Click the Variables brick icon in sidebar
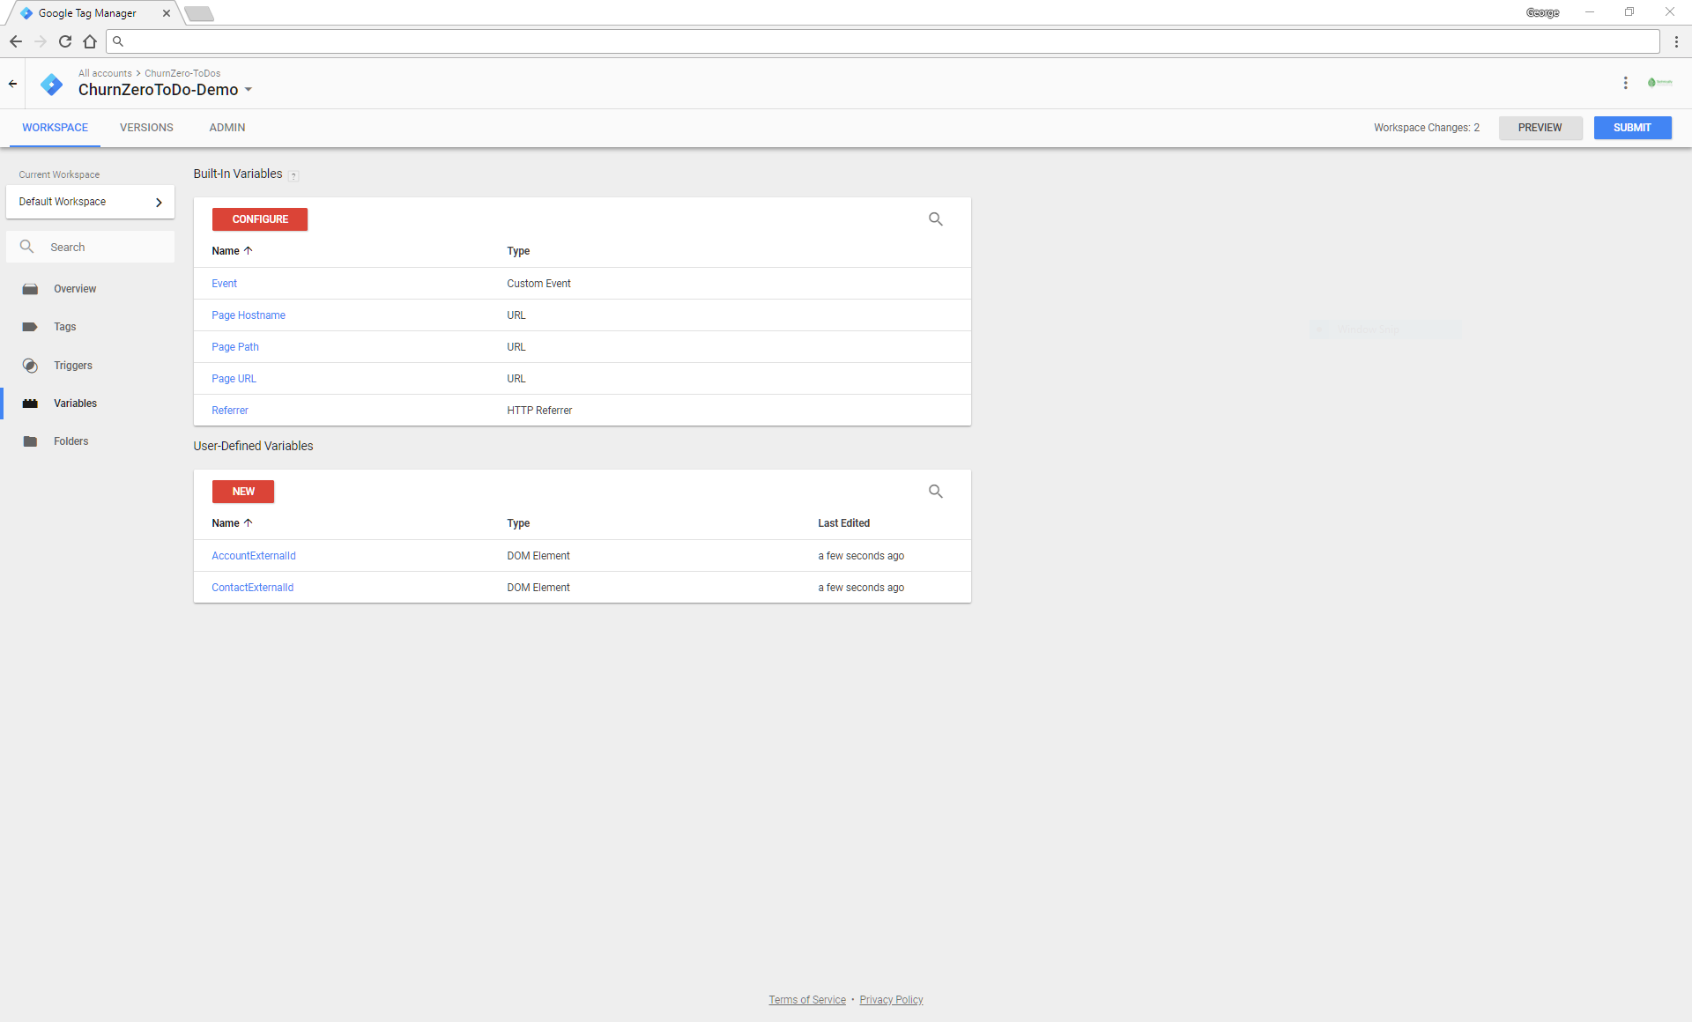The image size is (1692, 1022). click(x=30, y=404)
